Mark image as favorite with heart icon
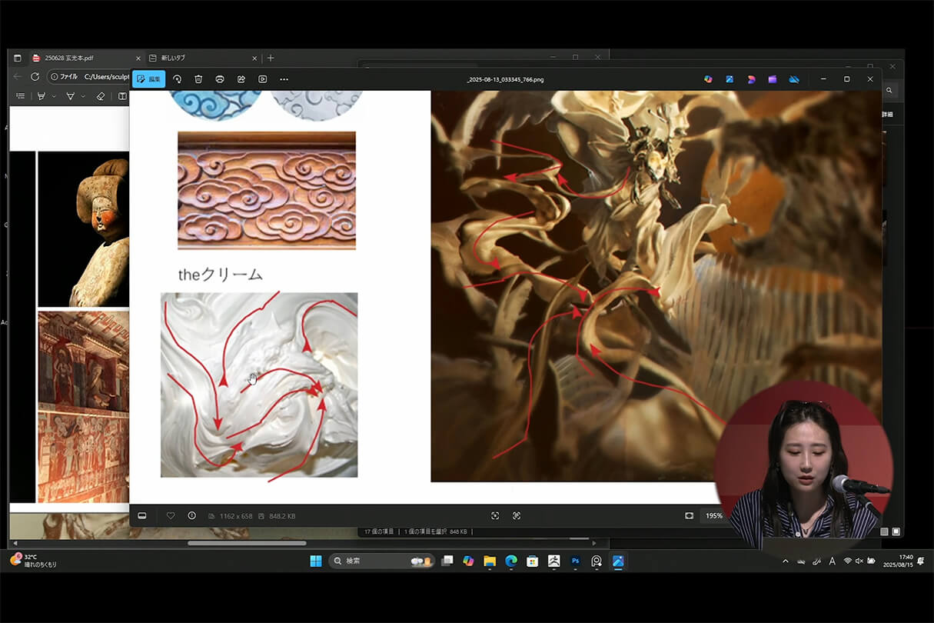 [x=171, y=515]
